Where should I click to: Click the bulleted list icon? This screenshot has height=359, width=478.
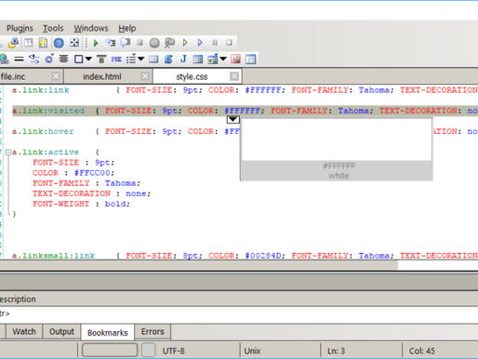click(x=131, y=59)
